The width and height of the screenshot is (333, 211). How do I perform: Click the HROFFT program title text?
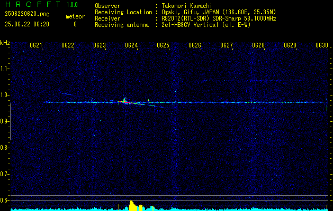(x=33, y=4)
